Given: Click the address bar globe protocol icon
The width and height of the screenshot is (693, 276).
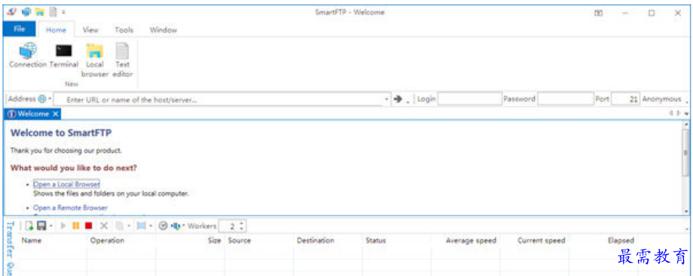Looking at the screenshot, I should tap(42, 99).
